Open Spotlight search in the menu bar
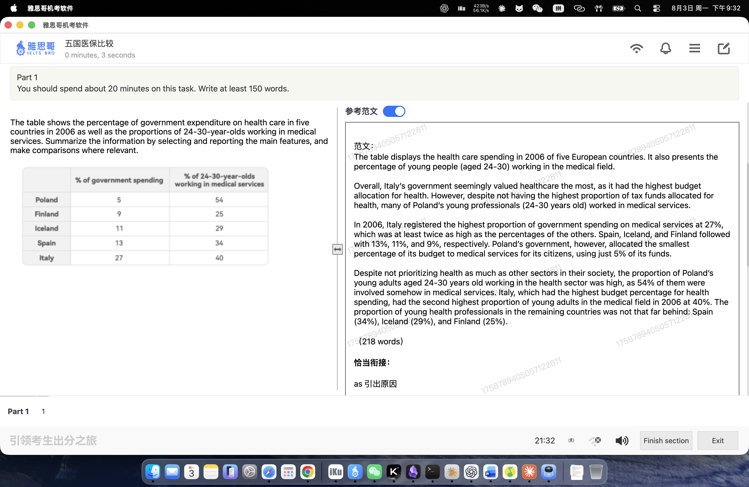This screenshot has height=487, width=749. (638, 8)
